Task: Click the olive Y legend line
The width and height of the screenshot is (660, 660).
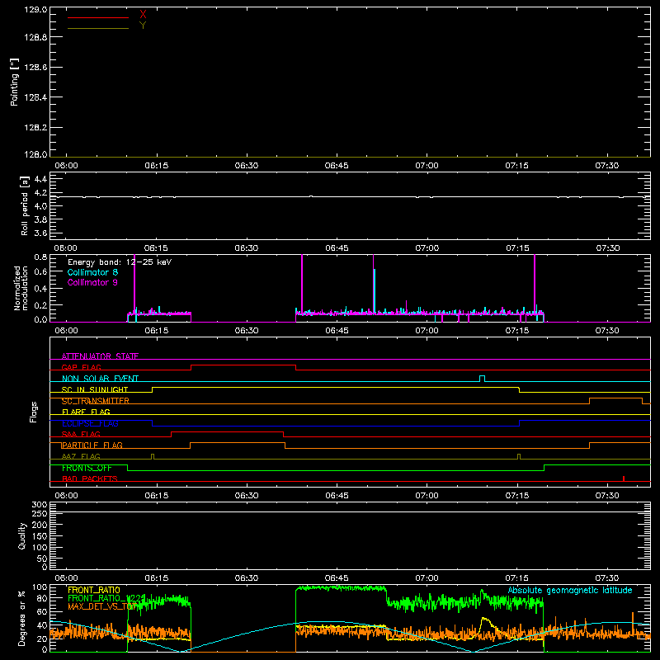Action: tap(98, 29)
